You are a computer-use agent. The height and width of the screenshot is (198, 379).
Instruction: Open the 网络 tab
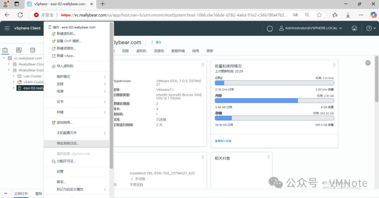196,51
